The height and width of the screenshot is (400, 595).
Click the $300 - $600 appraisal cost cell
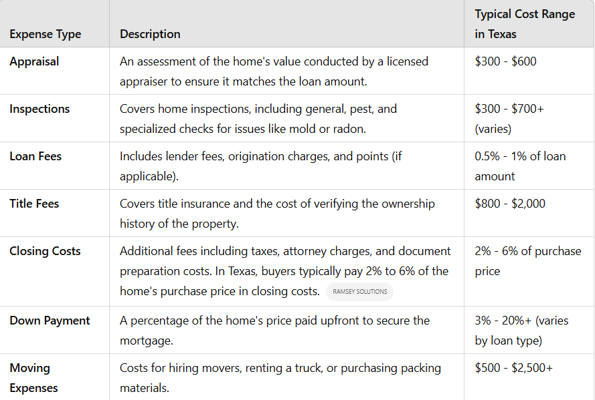[505, 61]
